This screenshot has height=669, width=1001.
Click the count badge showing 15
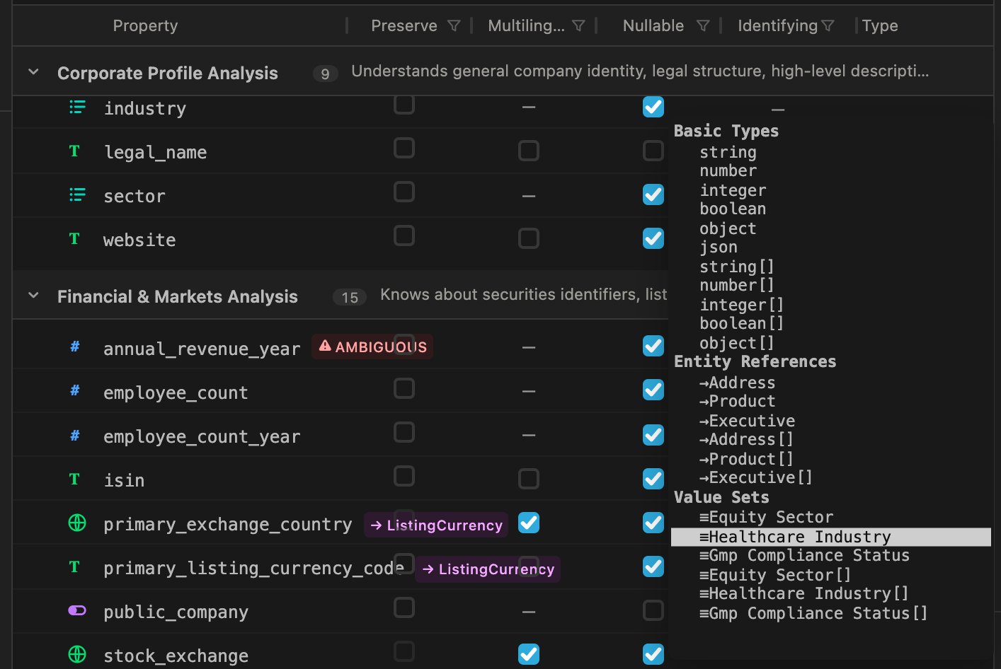click(x=350, y=297)
